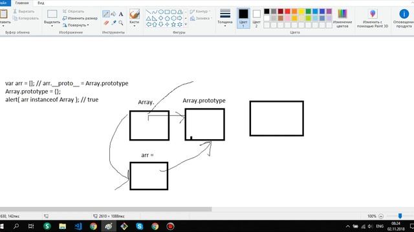The image size is (414, 232).
Task: Click the Копировать (Copy) button
Action: click(x=26, y=18)
